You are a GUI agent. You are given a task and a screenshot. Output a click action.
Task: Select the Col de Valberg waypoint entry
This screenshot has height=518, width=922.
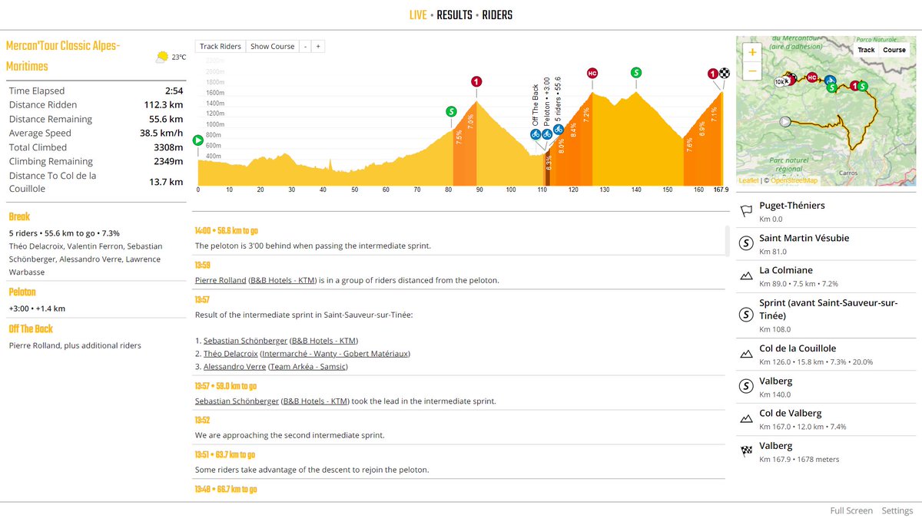tap(827, 419)
